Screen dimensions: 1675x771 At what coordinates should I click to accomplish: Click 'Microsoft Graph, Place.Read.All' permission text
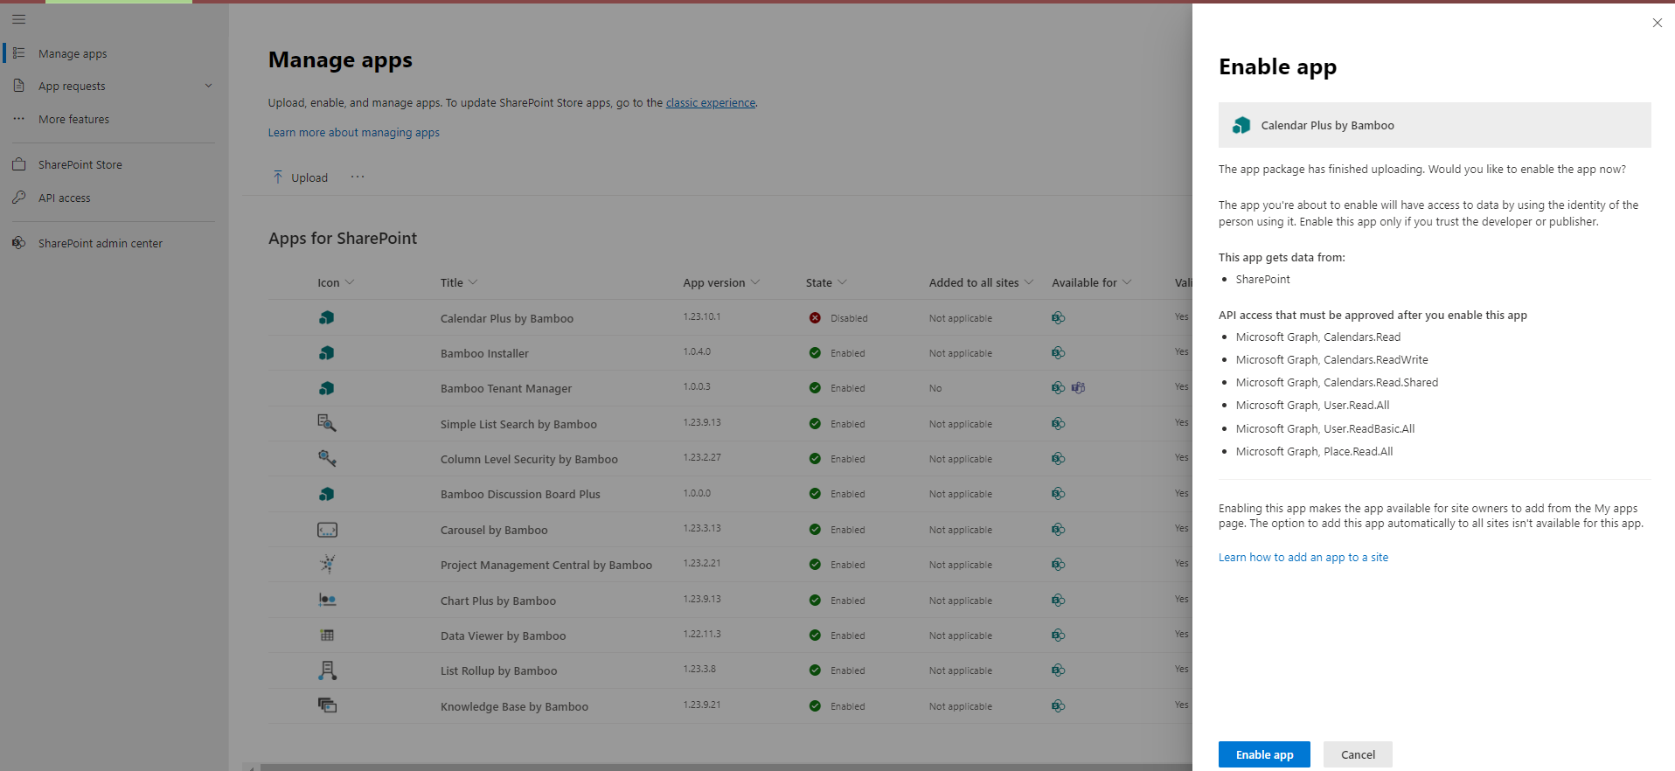tap(1314, 451)
